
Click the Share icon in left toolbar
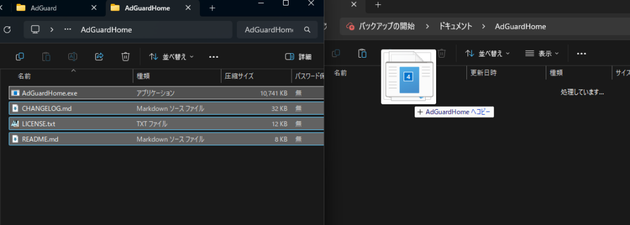pos(99,56)
